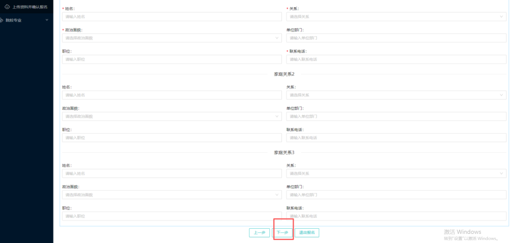
Task: Click the 退出报名 button
Action: tap(307, 233)
